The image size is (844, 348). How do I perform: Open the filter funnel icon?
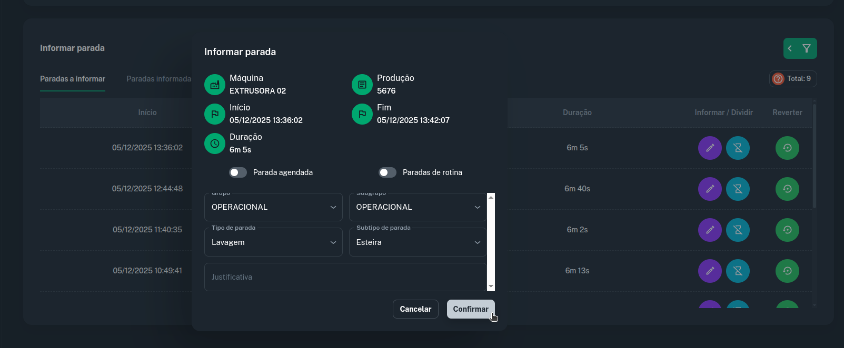pos(807,48)
